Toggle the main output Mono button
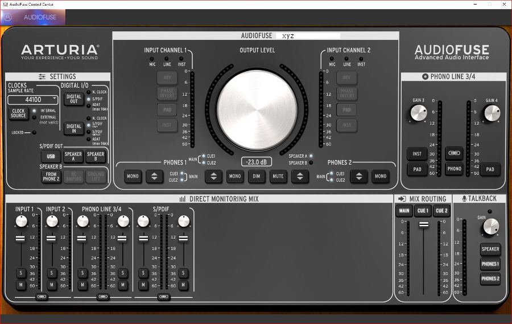512x324 pixels. [x=235, y=176]
